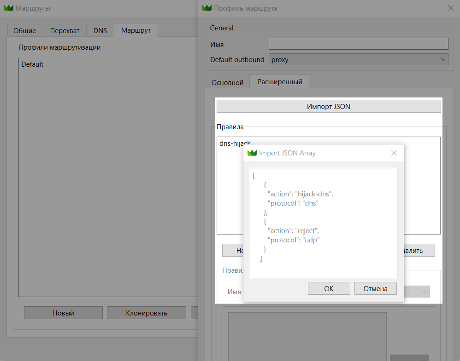Viewport: 460px width, 361px height.
Task: Select the DNS tab
Action: tap(100, 31)
